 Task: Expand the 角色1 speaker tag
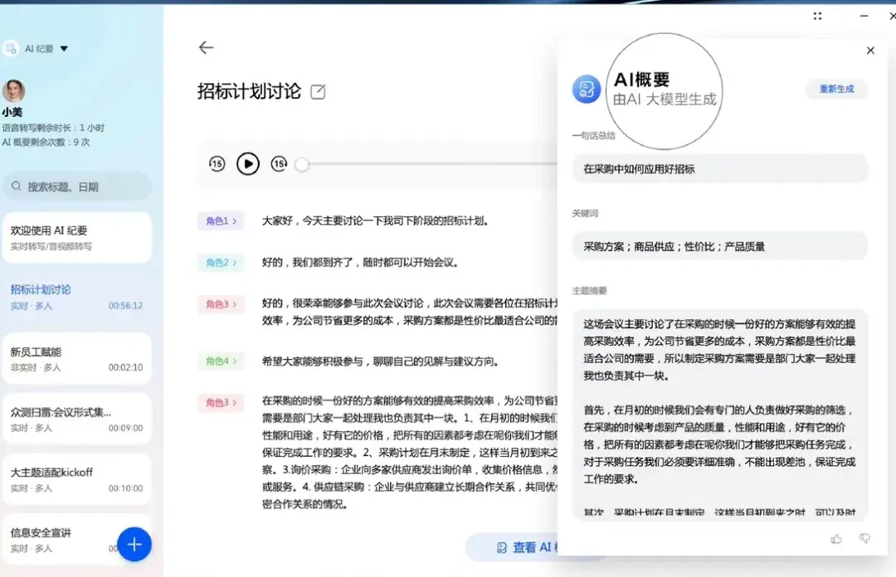[222, 221]
